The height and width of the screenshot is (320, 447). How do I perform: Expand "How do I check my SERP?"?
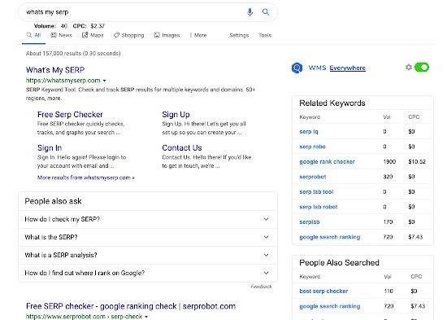(148, 219)
